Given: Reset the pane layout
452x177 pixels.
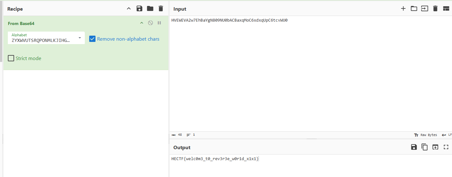Looking at the screenshot, I should pos(446,9).
